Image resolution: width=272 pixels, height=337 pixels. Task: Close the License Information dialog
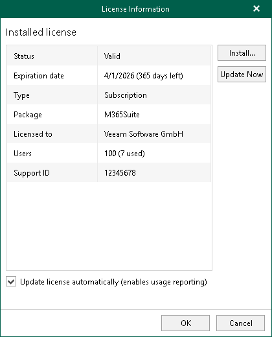256,8
